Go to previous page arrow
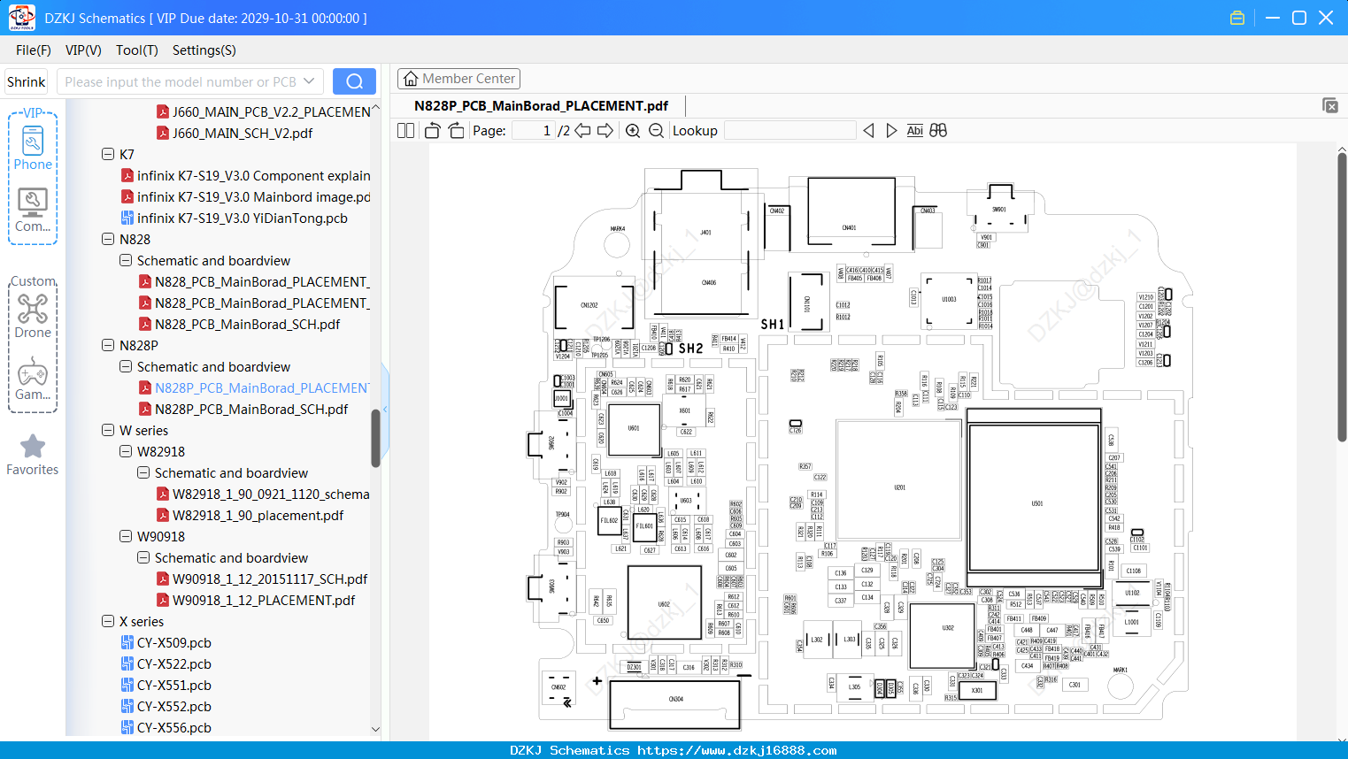The image size is (1348, 759). click(x=582, y=131)
